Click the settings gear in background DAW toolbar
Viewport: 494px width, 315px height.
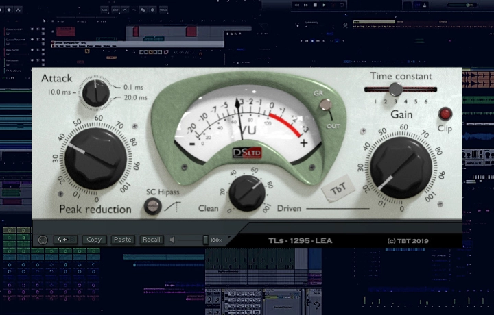coord(152,10)
